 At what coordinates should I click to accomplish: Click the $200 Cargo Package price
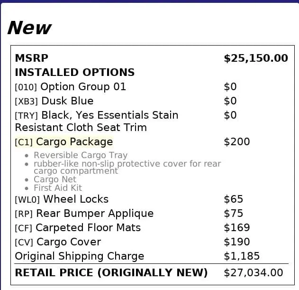coord(236,142)
